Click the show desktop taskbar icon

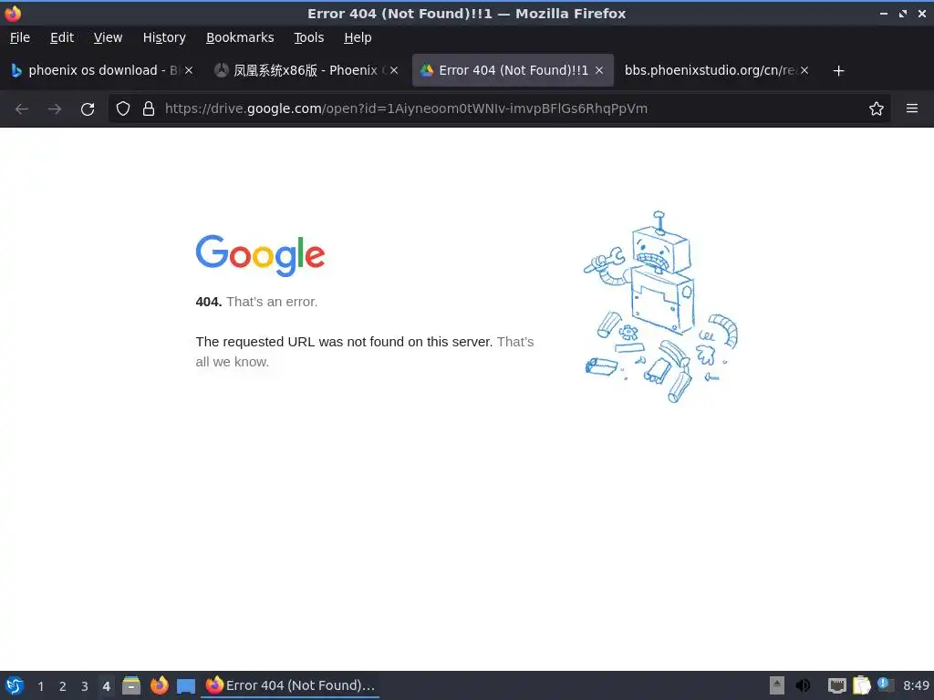coord(186,685)
